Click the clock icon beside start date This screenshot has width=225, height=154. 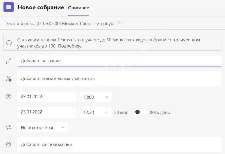(x=9, y=97)
